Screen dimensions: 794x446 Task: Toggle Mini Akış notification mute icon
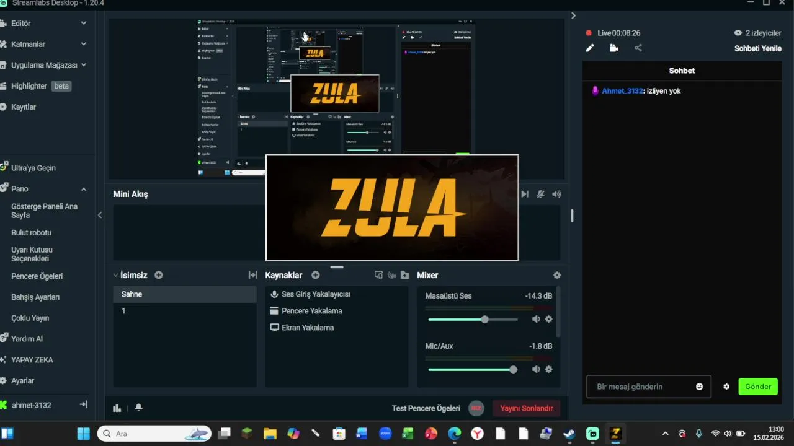click(x=541, y=194)
